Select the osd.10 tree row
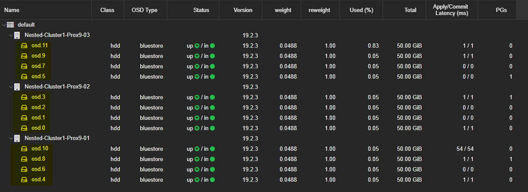The width and height of the screenshot is (528, 192). coord(264,148)
